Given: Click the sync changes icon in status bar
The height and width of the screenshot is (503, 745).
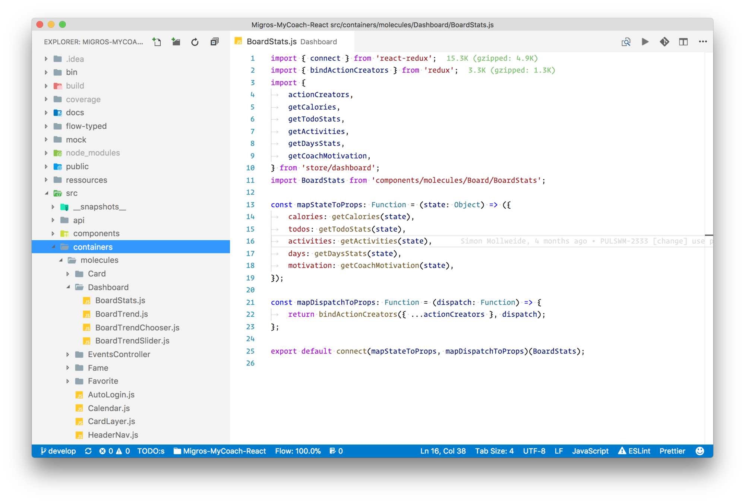Looking at the screenshot, I should click(x=88, y=451).
